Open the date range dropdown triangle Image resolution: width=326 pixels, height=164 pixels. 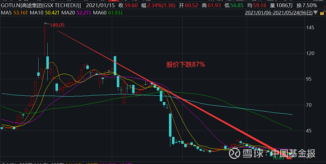click(x=315, y=13)
